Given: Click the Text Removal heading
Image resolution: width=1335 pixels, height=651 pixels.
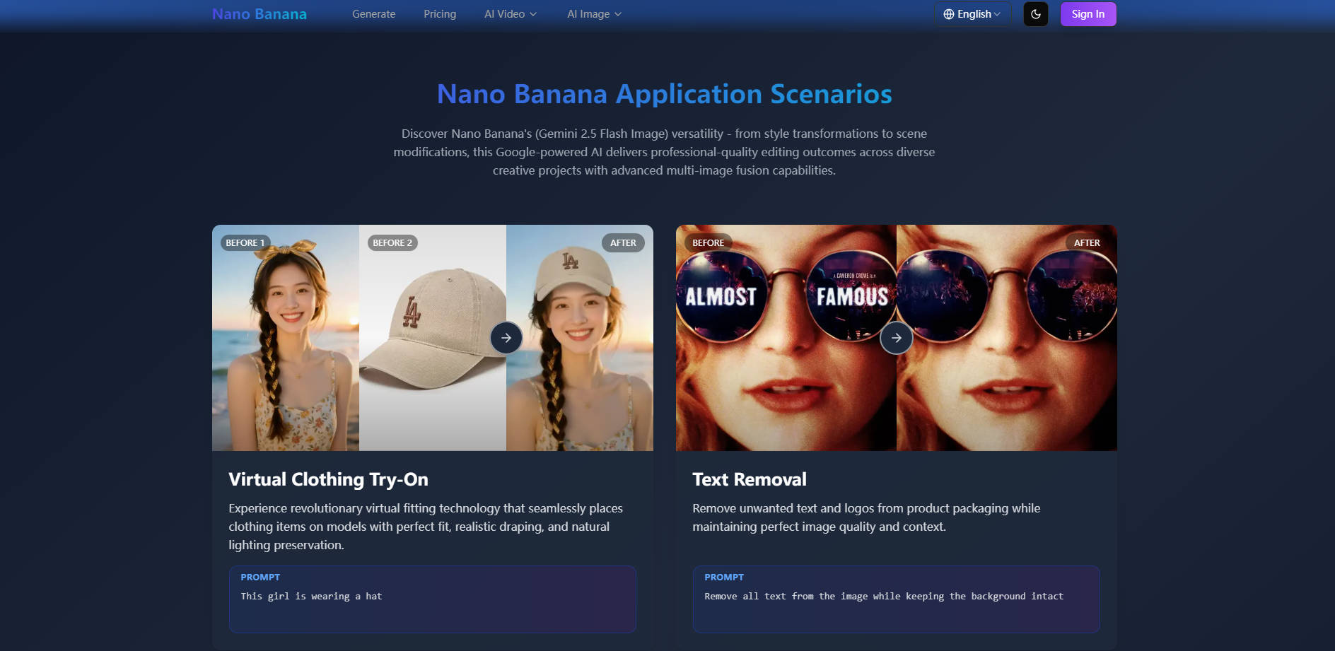Looking at the screenshot, I should click(749, 479).
